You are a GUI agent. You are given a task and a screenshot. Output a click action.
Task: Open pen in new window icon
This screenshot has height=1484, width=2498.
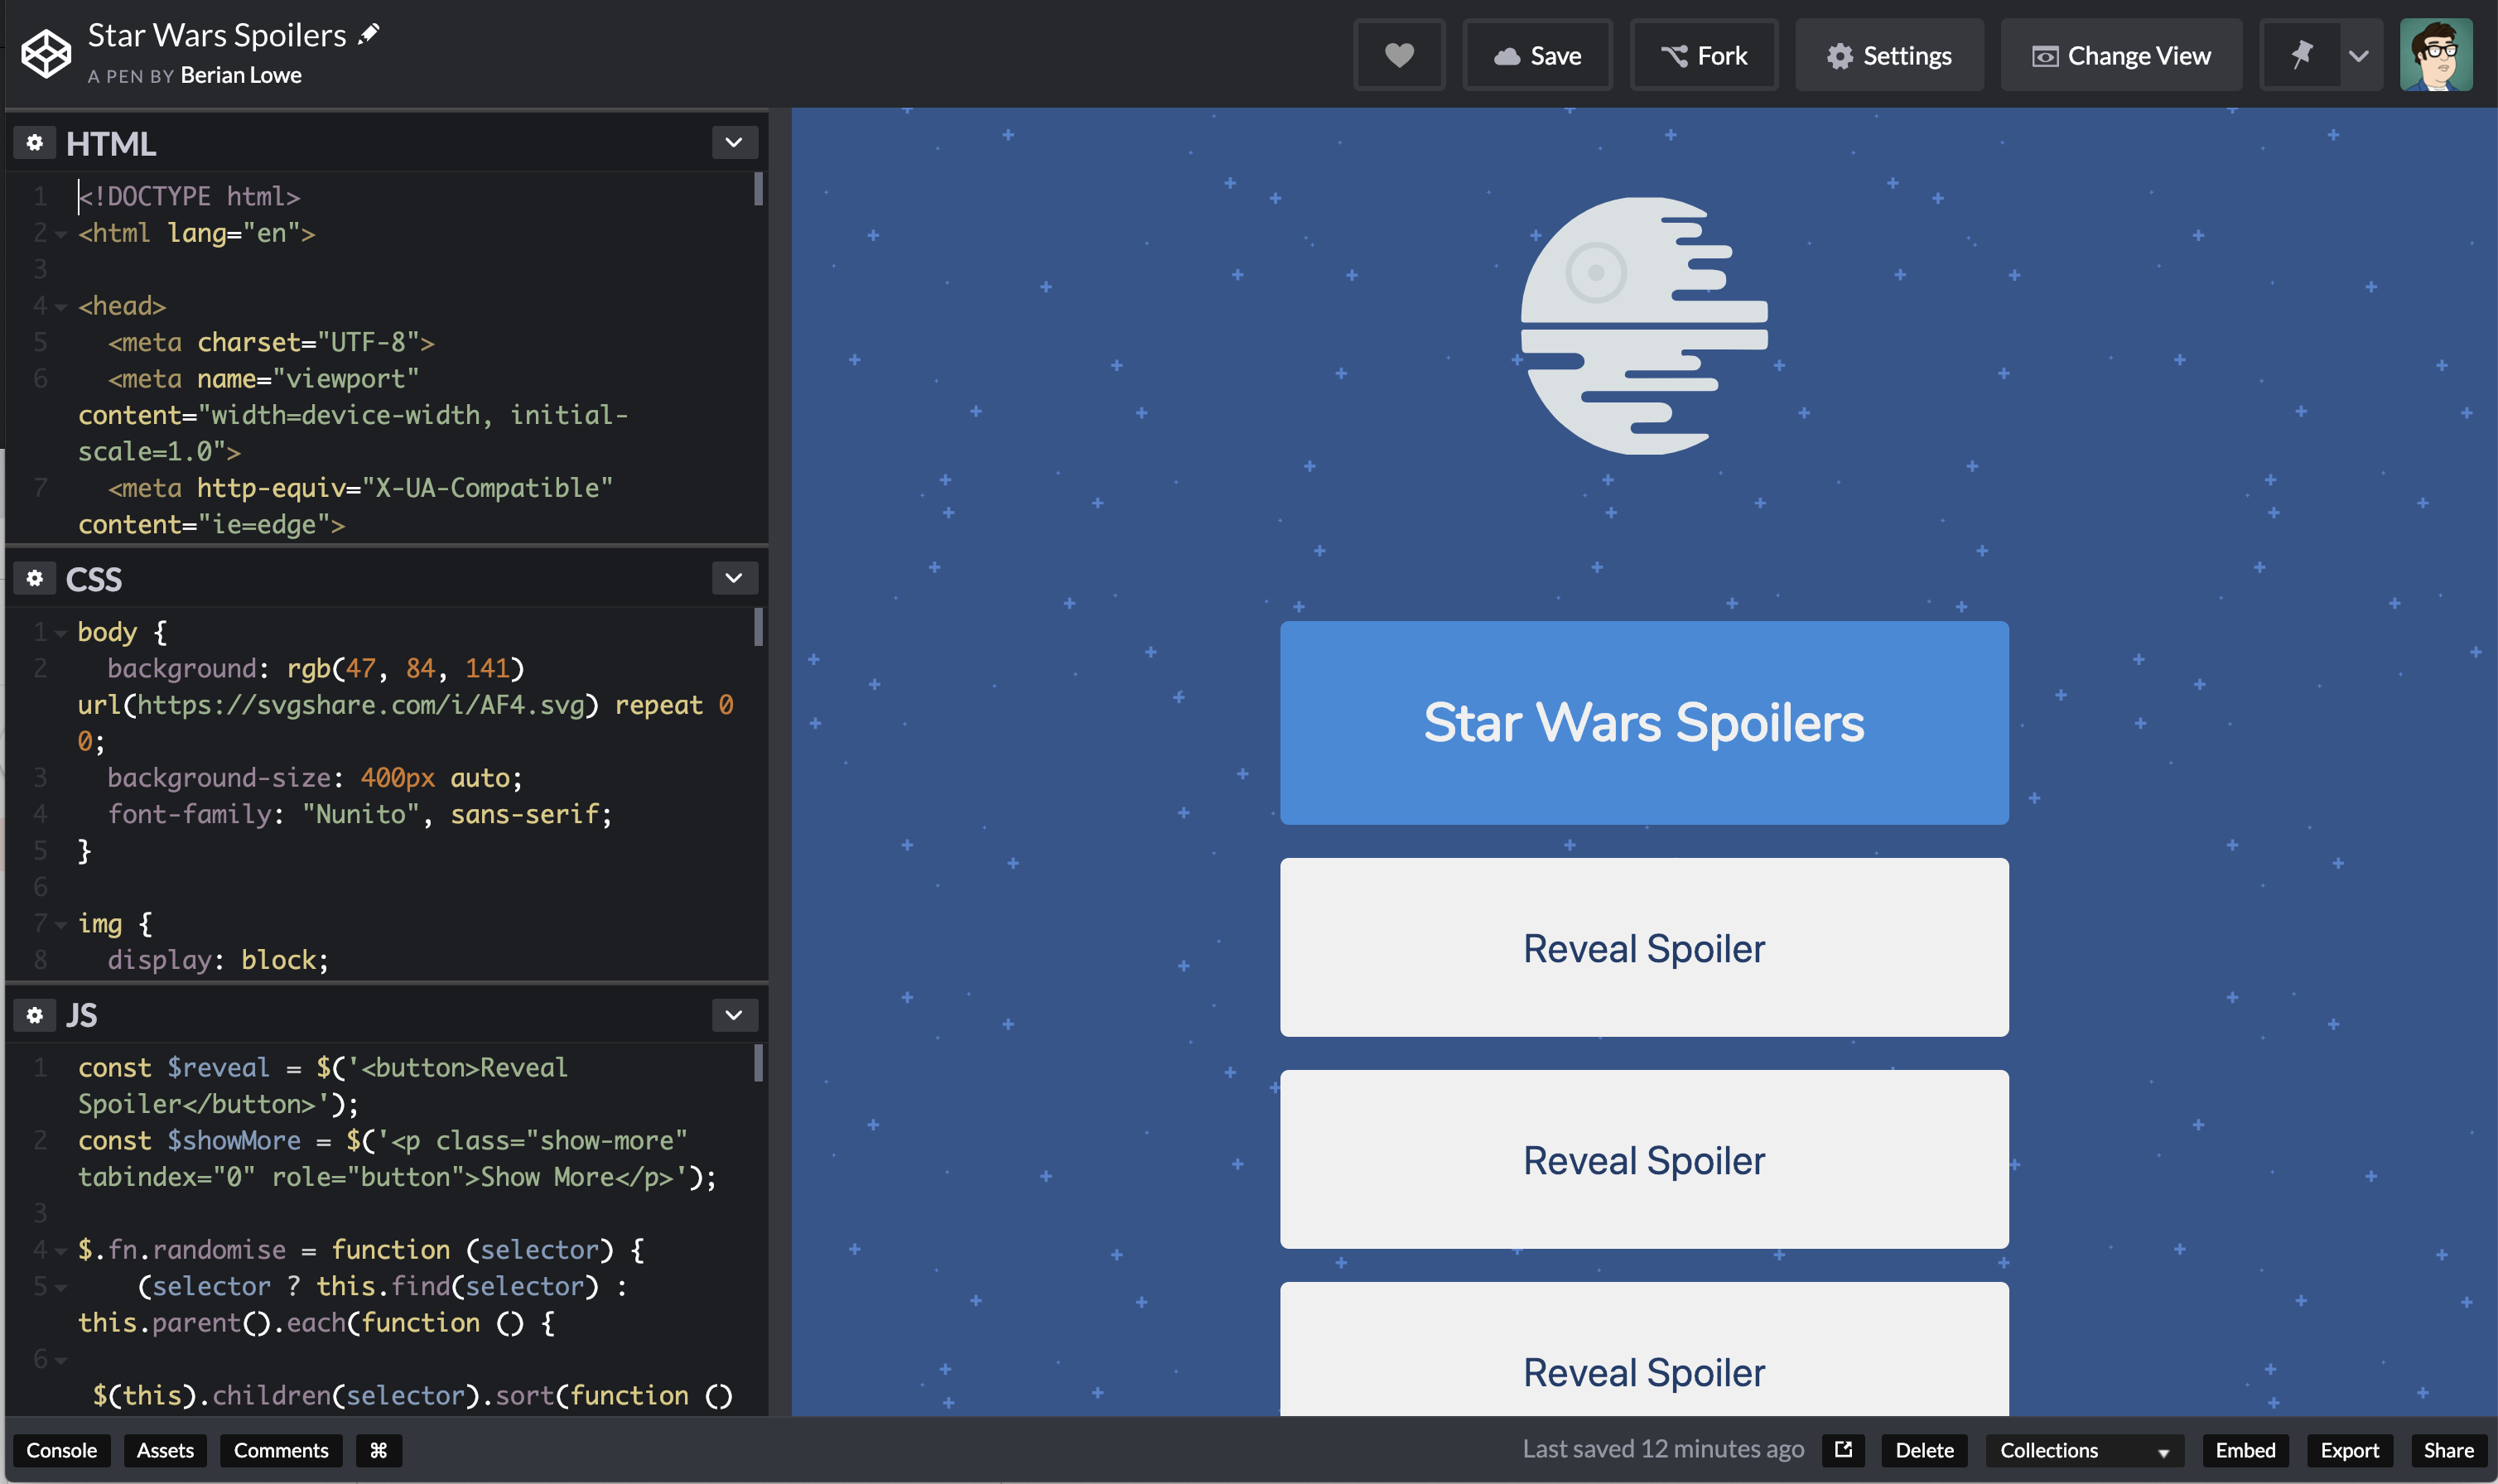(x=1843, y=1450)
